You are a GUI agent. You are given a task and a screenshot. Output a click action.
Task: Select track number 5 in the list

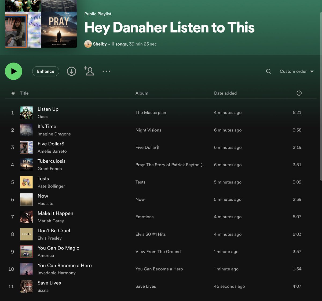coord(12,182)
